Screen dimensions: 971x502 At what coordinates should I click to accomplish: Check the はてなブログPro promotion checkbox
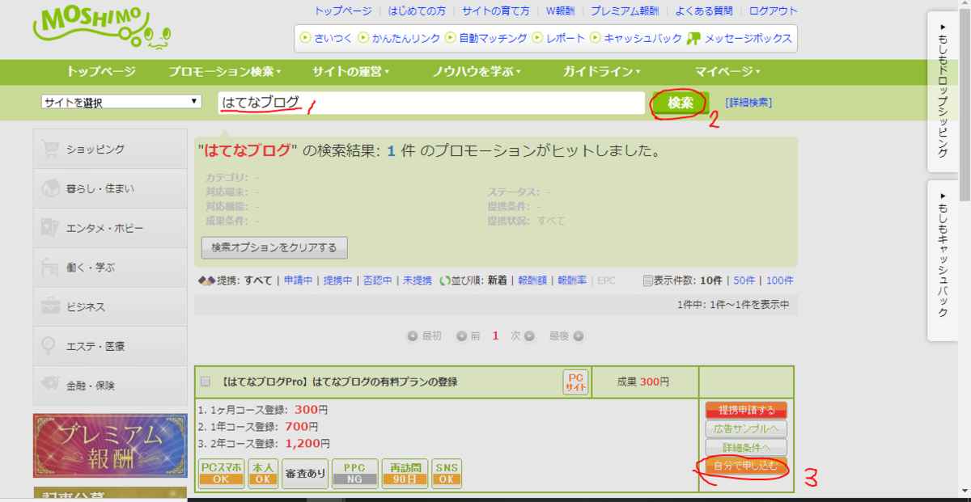coord(206,382)
